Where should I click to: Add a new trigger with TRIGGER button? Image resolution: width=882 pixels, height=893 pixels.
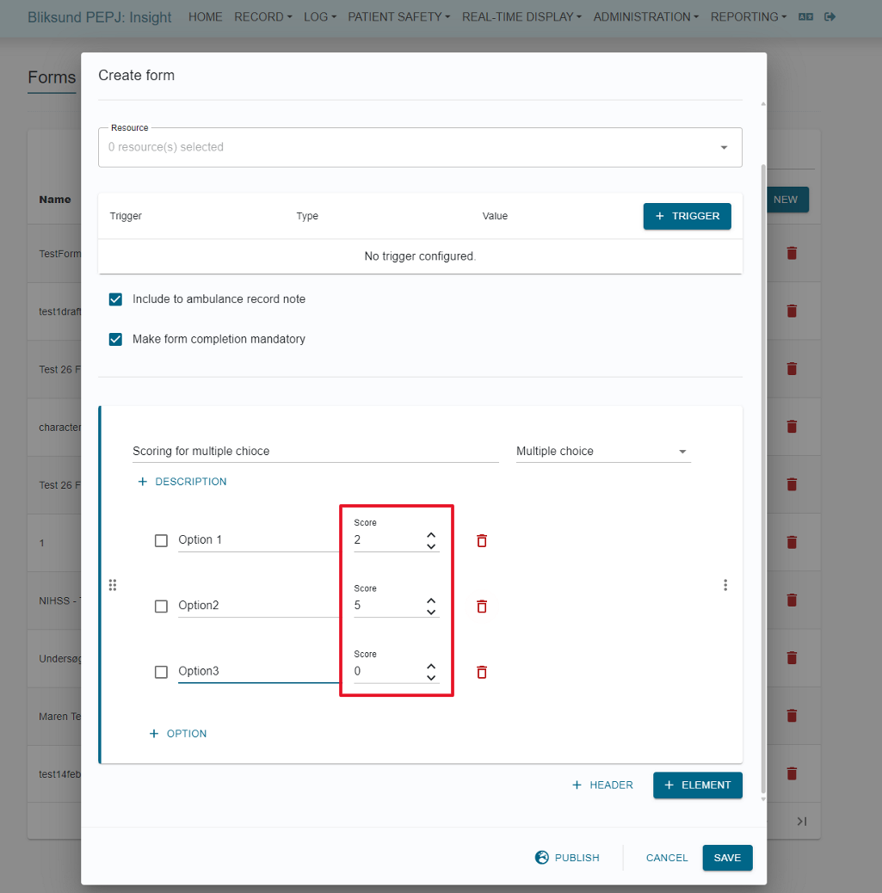(688, 217)
